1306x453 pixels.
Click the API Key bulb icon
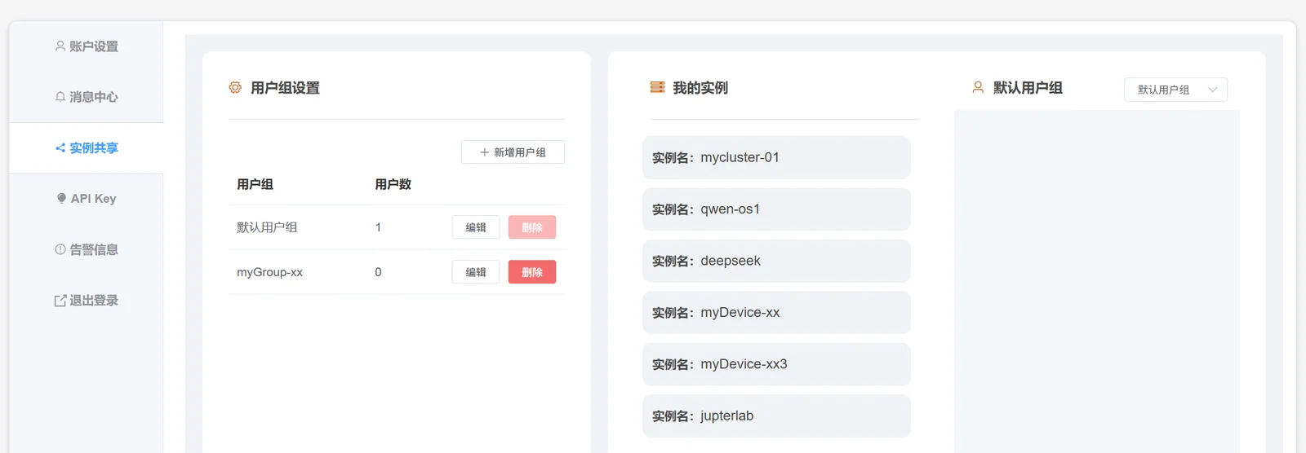click(61, 199)
